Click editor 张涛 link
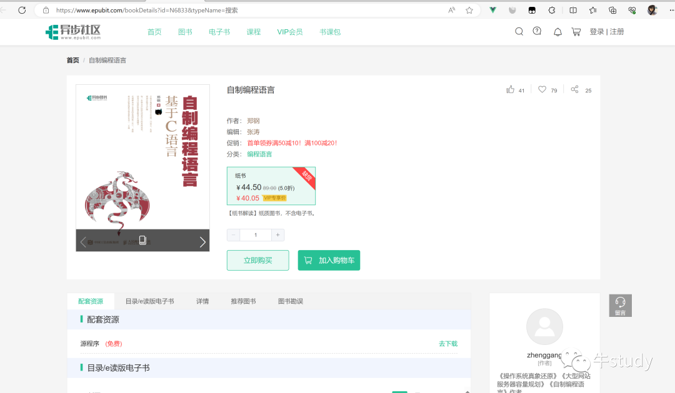 point(253,132)
